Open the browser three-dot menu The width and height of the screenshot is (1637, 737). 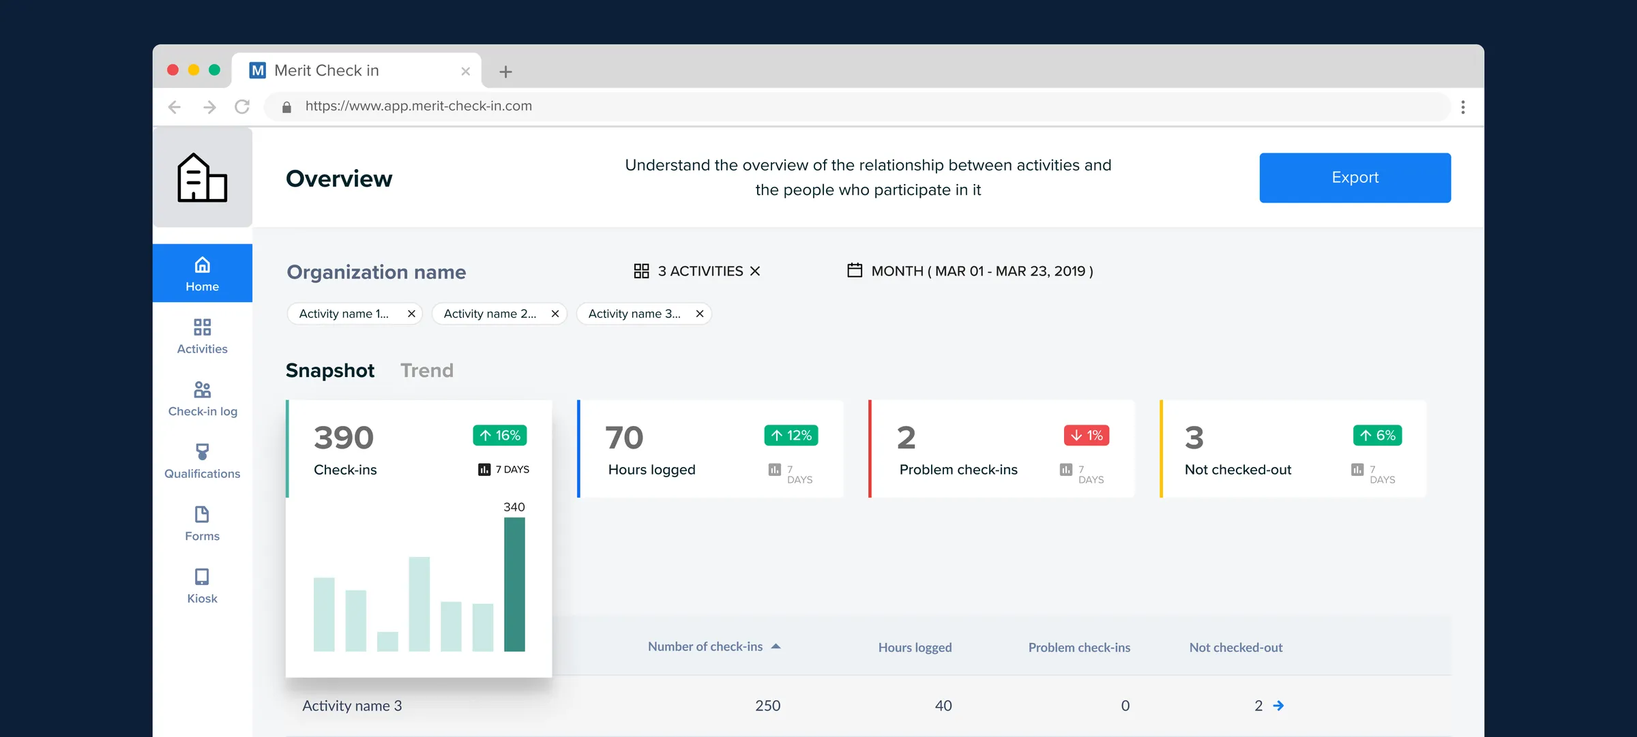[x=1462, y=107]
